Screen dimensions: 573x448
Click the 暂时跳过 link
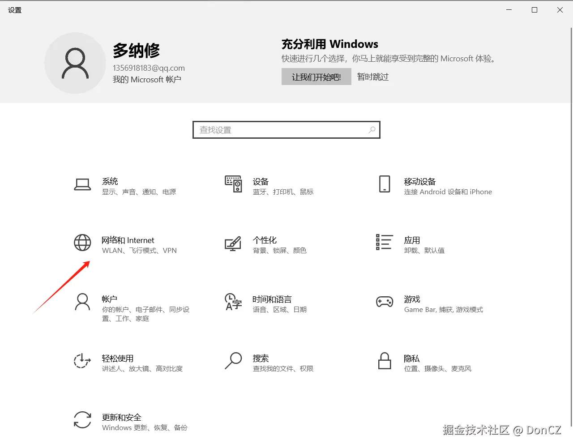(373, 77)
